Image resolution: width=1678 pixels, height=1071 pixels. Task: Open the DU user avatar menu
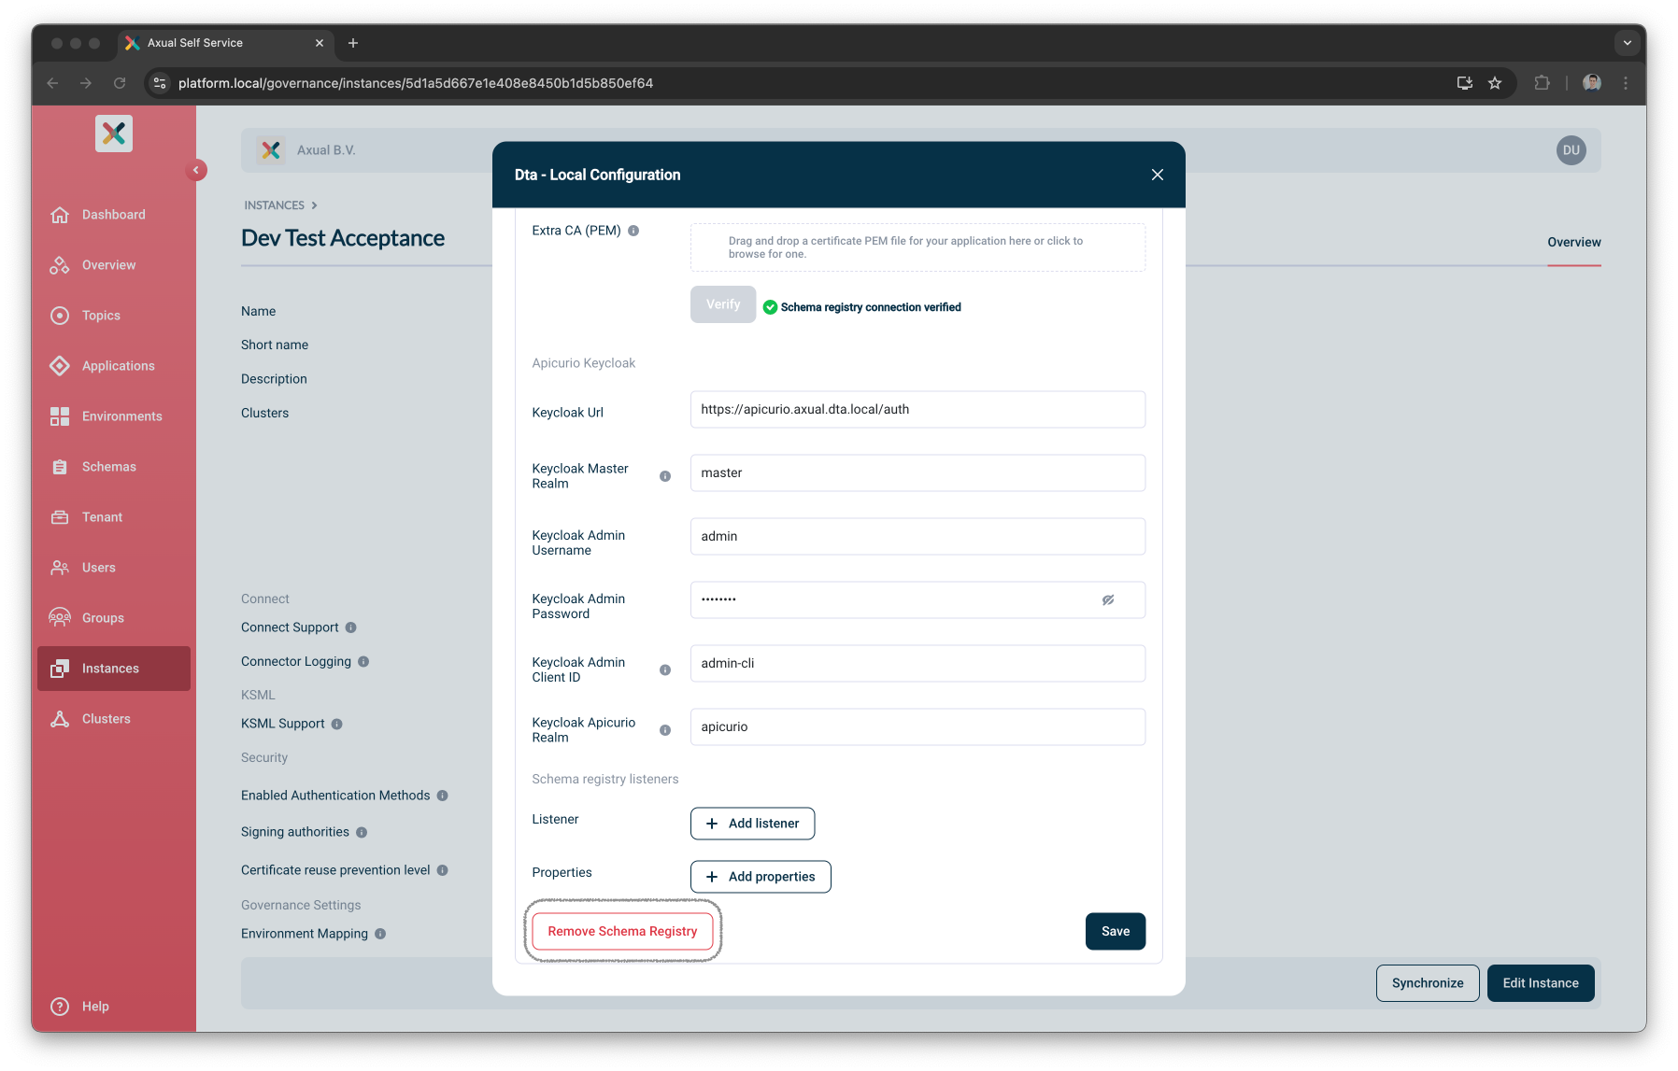click(x=1571, y=150)
